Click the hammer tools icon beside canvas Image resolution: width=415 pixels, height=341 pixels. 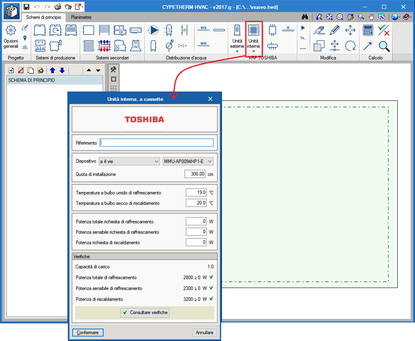113,69
